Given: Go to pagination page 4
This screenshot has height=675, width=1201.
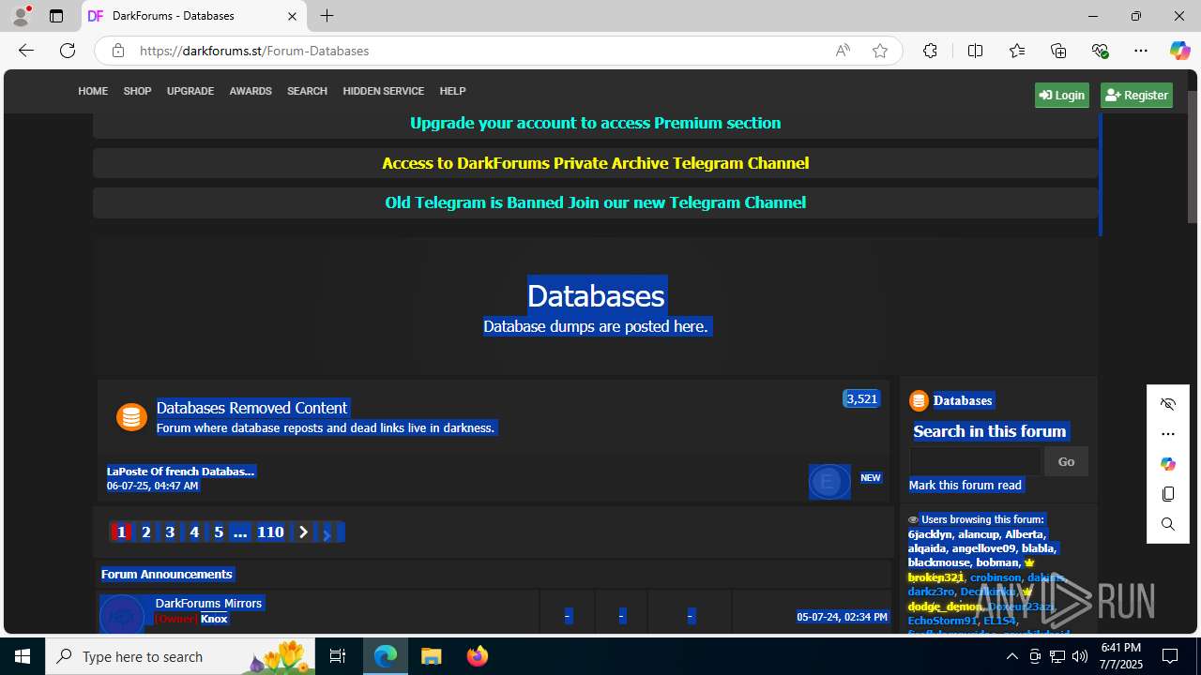Looking at the screenshot, I should 194,532.
